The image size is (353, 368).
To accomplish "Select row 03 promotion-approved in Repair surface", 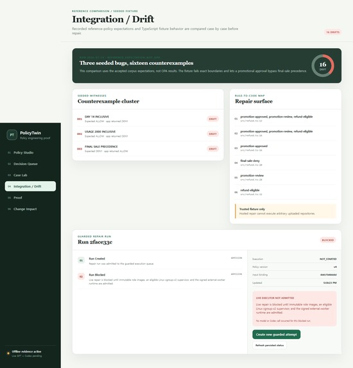I will pyautogui.click(x=286, y=148).
